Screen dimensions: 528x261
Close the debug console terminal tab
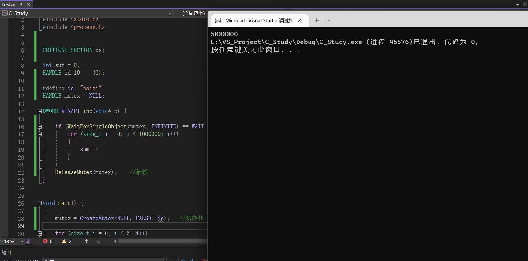click(x=300, y=20)
